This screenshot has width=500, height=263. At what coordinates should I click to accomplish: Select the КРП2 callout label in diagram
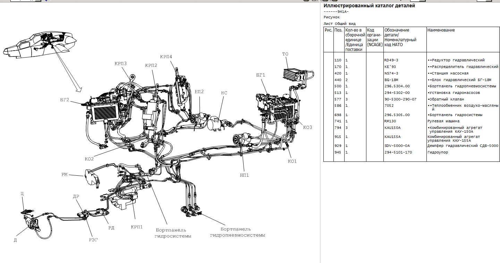151,65
